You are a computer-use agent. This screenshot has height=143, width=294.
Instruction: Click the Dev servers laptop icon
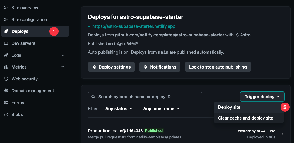pos(6,43)
